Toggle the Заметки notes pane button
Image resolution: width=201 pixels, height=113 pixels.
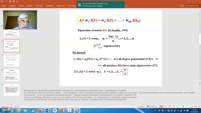click(141, 107)
